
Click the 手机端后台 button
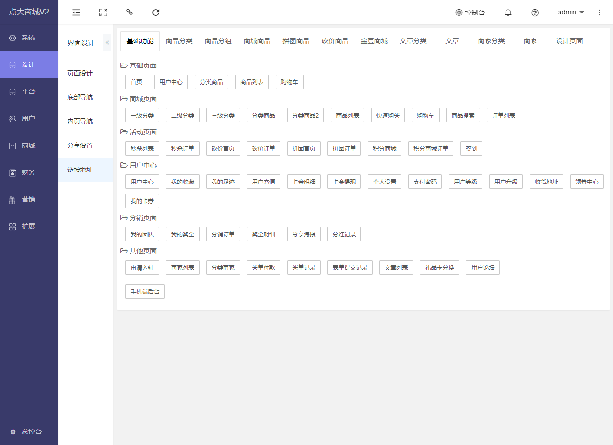[x=145, y=291]
